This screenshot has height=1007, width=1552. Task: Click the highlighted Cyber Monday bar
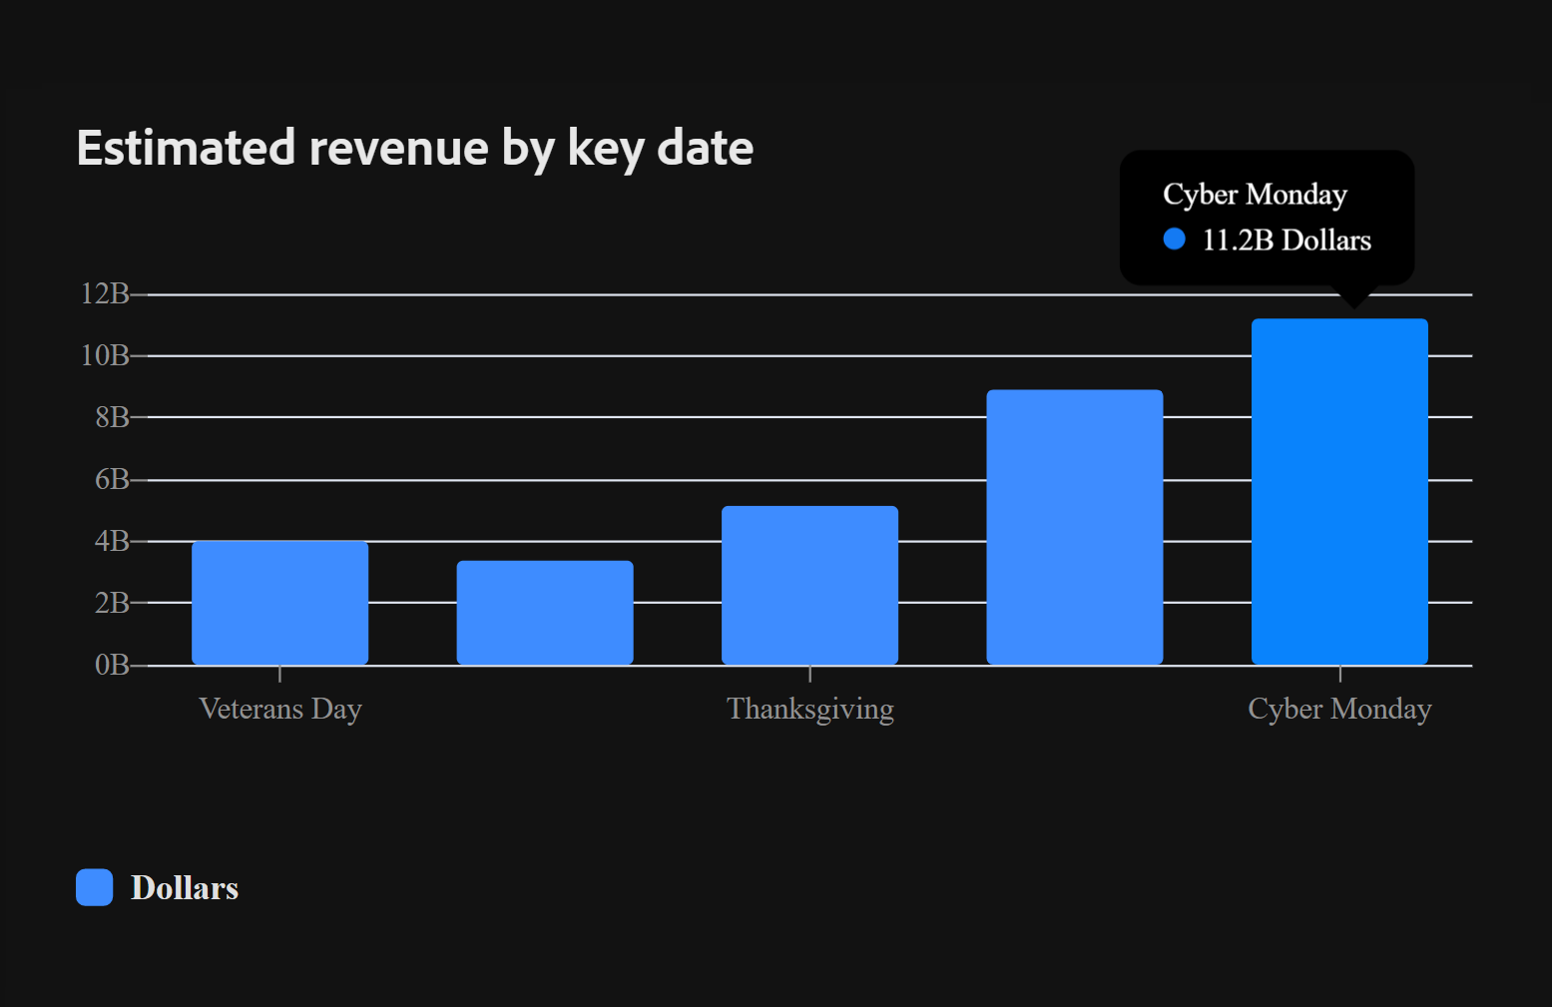pos(1339,492)
